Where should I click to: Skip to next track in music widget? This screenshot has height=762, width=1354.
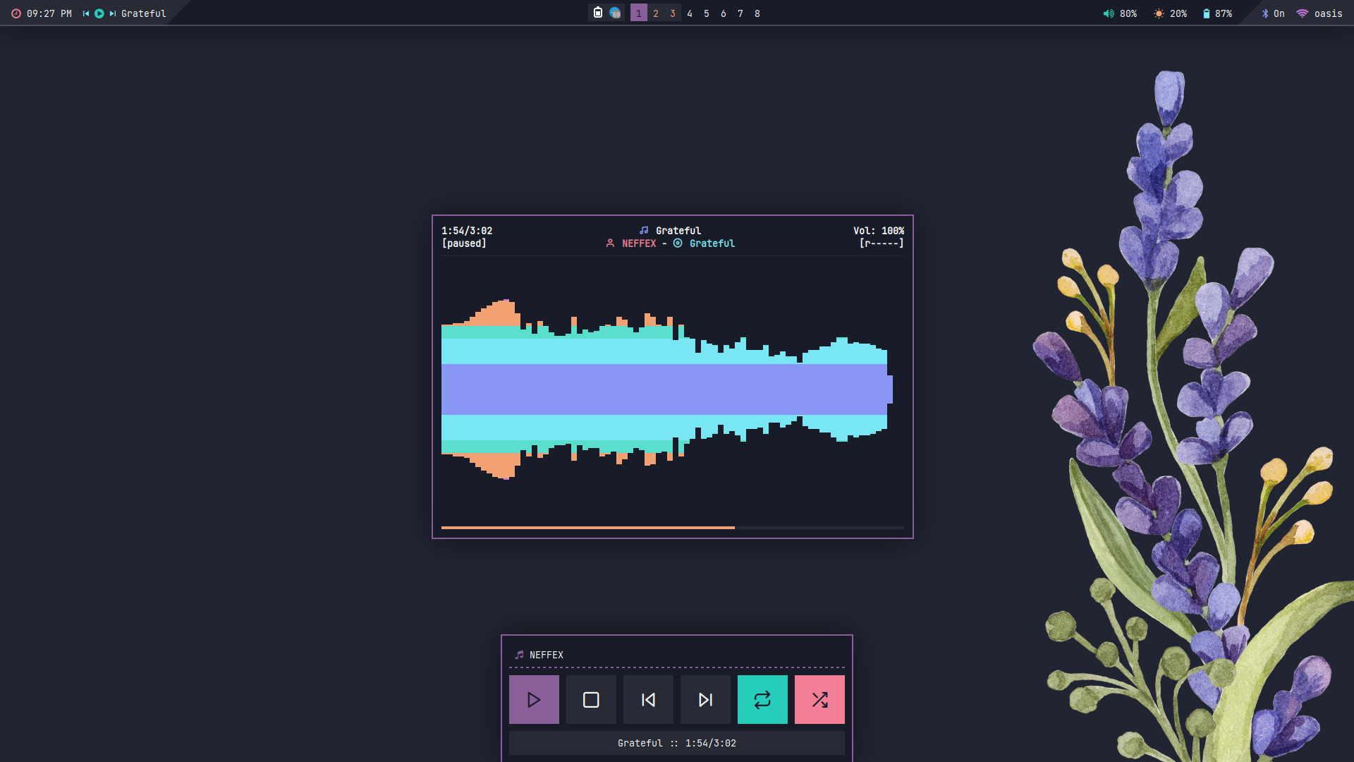click(705, 699)
